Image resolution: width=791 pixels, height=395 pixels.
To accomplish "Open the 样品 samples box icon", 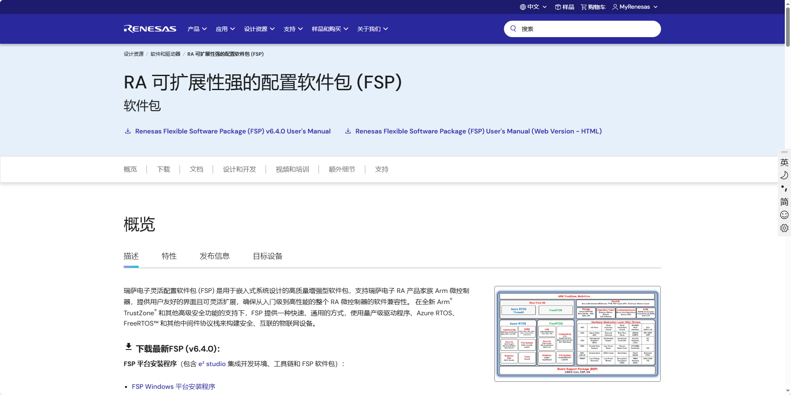I will point(558,7).
